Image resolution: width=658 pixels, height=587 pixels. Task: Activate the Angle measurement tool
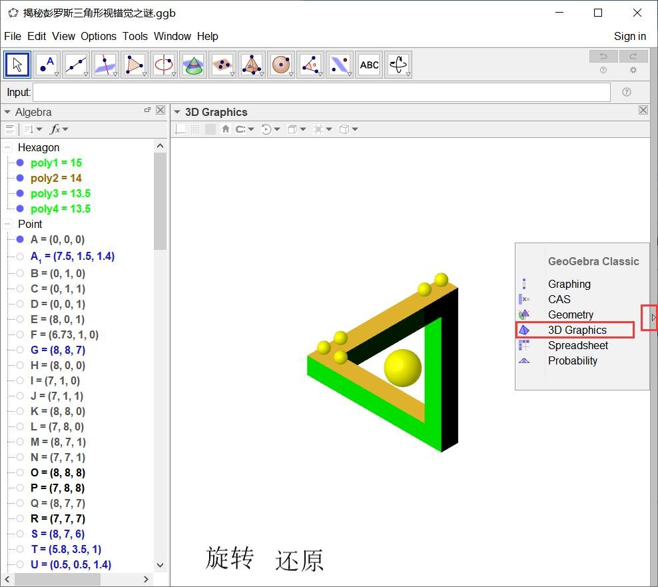pos(310,65)
